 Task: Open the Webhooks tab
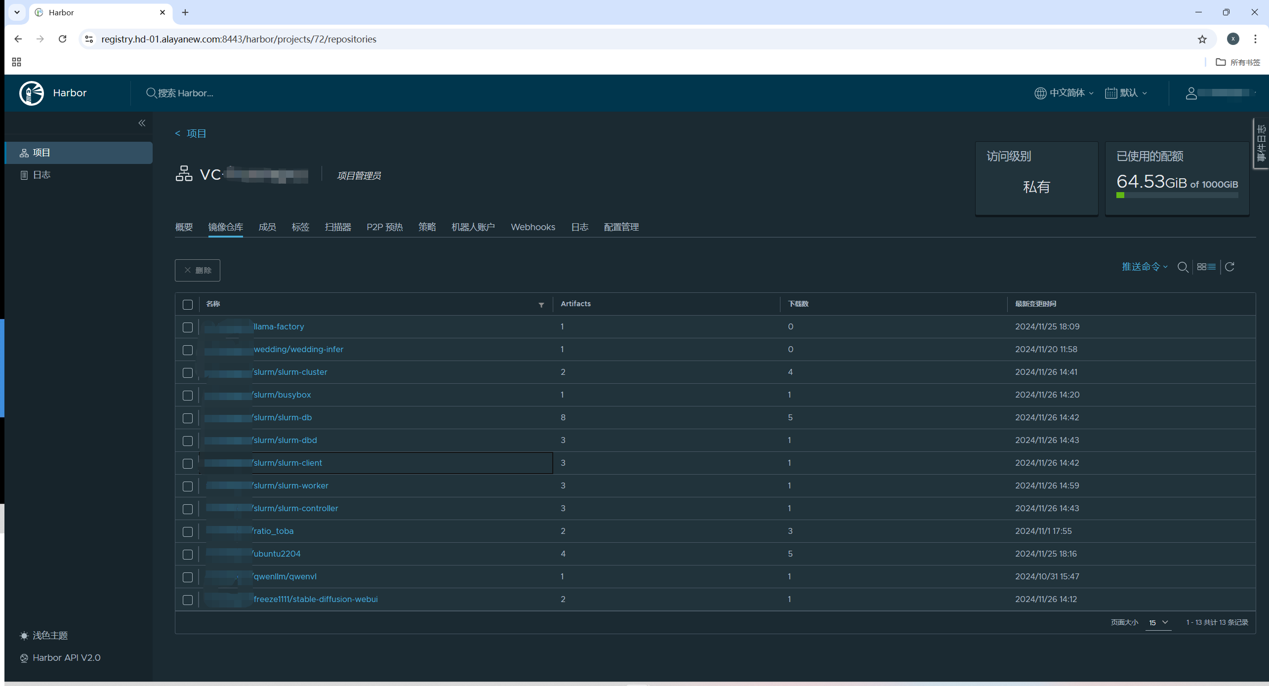(532, 227)
